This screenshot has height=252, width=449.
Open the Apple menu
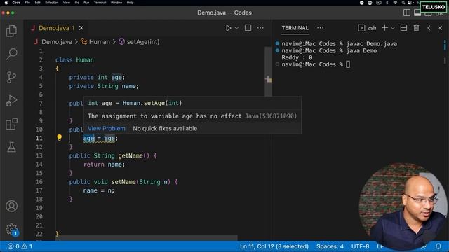(x=6, y=3)
